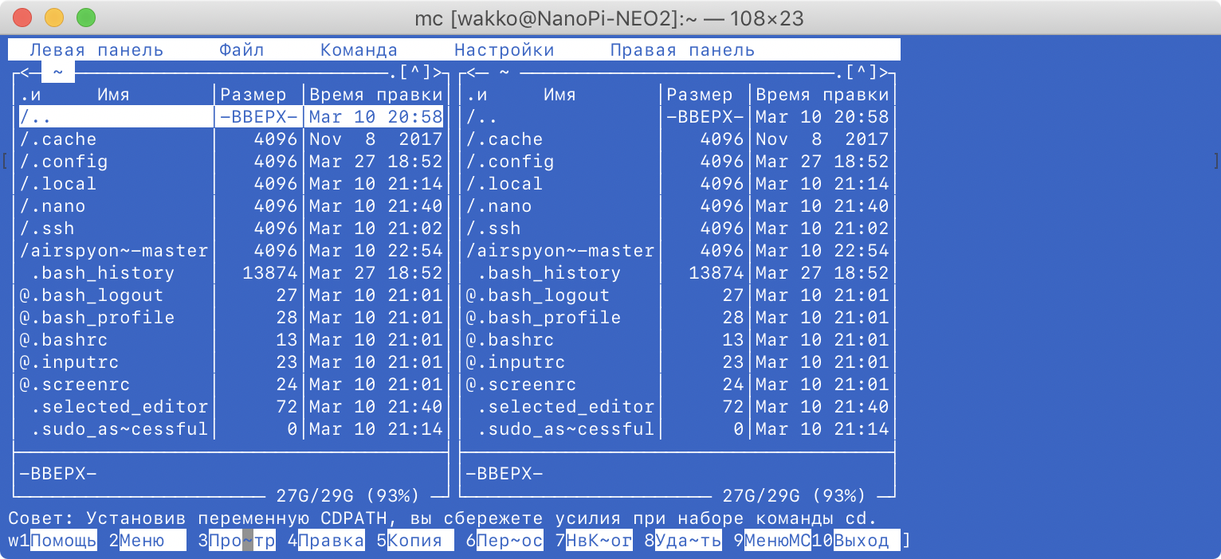Open Помощь with the F1 hotbar button

[64, 540]
